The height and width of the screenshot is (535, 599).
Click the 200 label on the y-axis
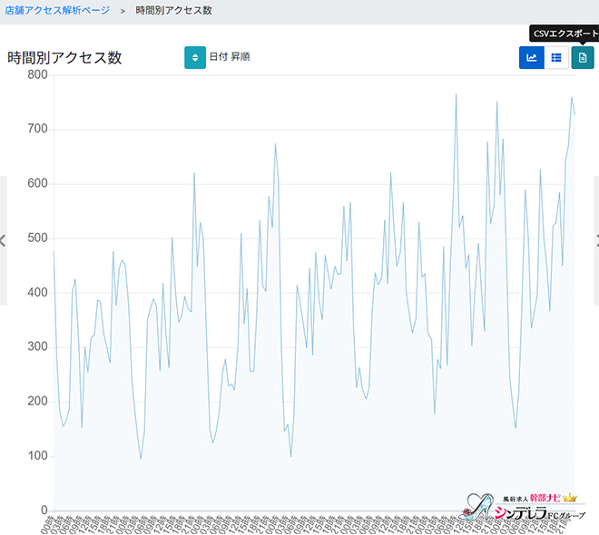36,402
